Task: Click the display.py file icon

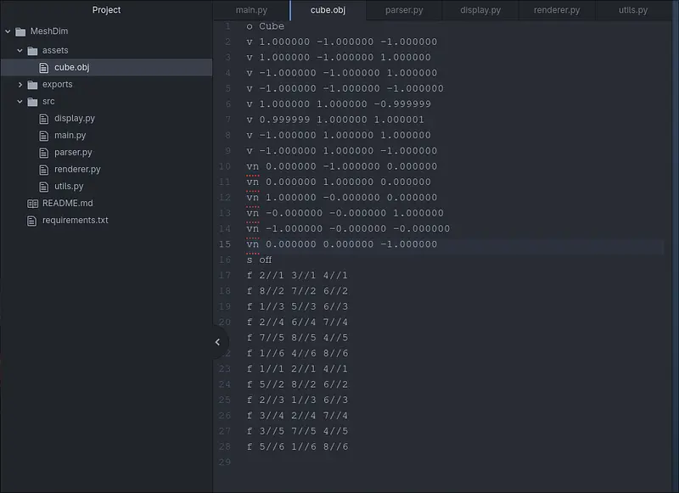Action: (45, 118)
